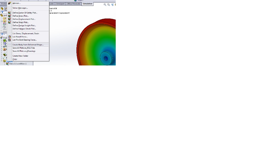Choose Define Fatigue Check Plot
This screenshot has height=153, width=264.
(24, 29)
